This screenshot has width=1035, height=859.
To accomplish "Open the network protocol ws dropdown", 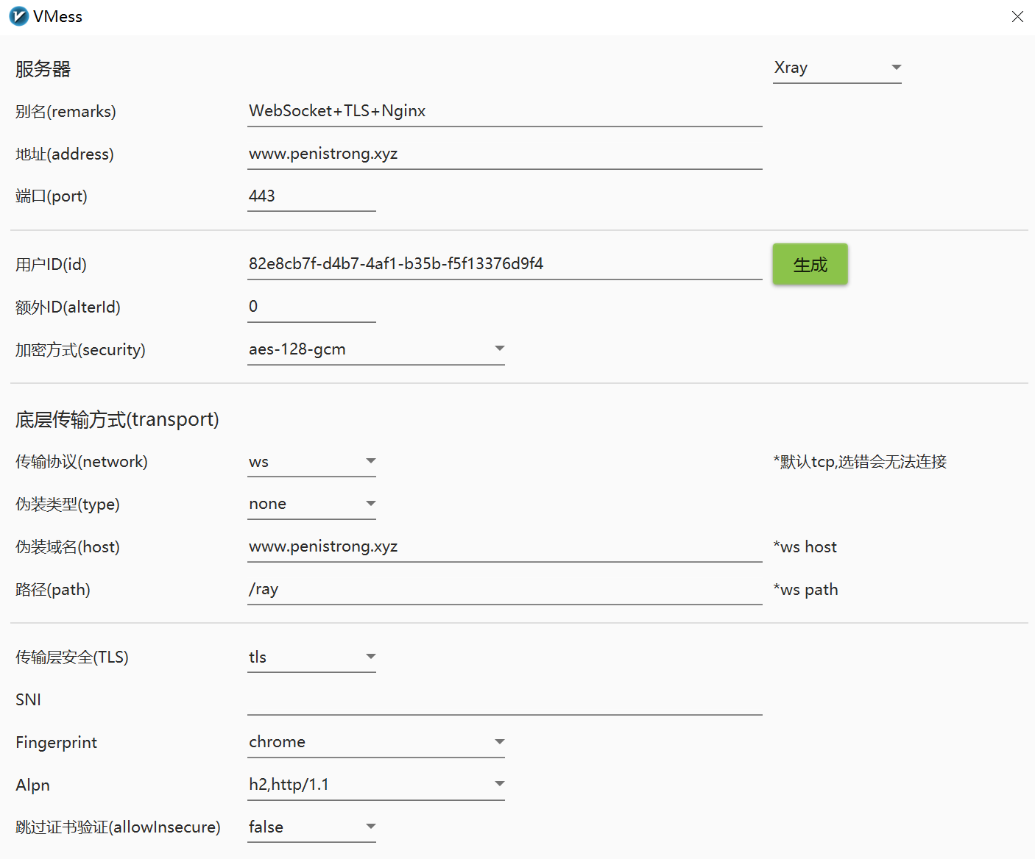I will click(311, 462).
